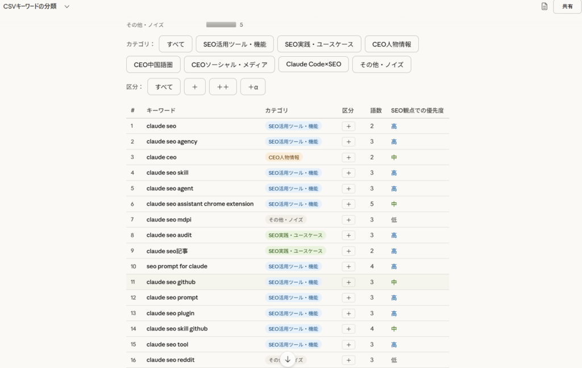Enable the Claude Code×SEO category filter

[313, 64]
